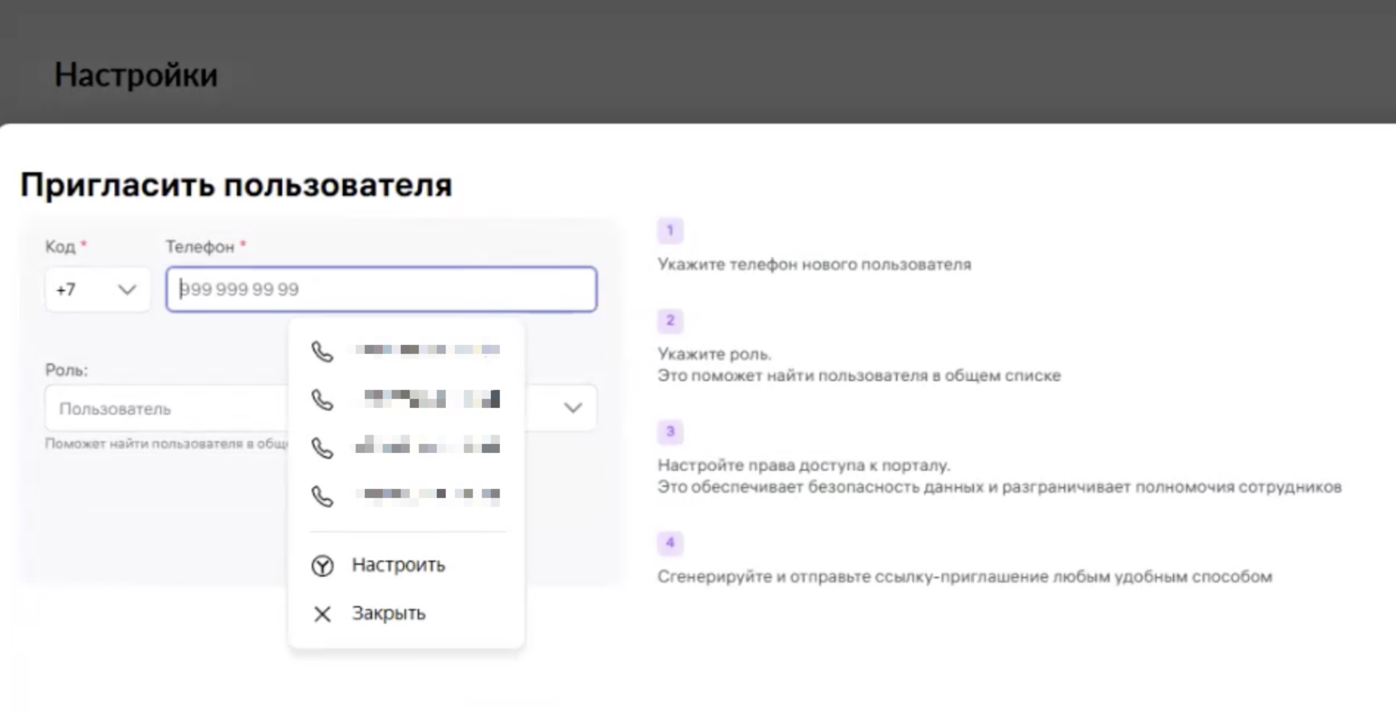Click hint text Поможет найти пользователя

(167, 444)
